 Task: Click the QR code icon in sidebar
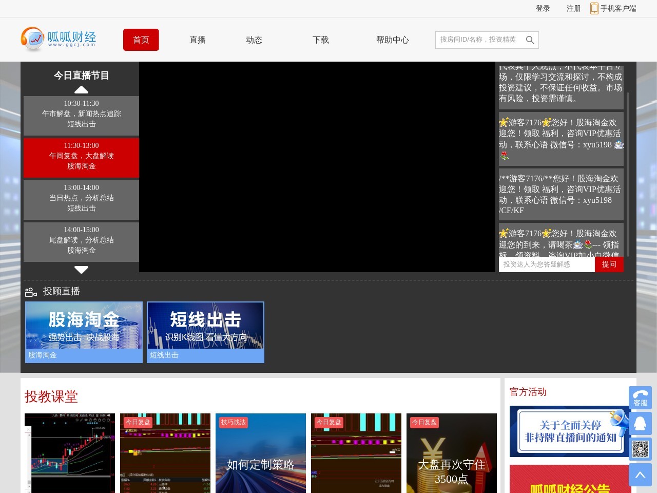[640, 449]
